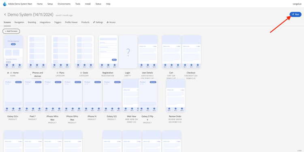304x152 pixels.
Task: Select the Cart screen thumbnail
Action: (x=171, y=52)
